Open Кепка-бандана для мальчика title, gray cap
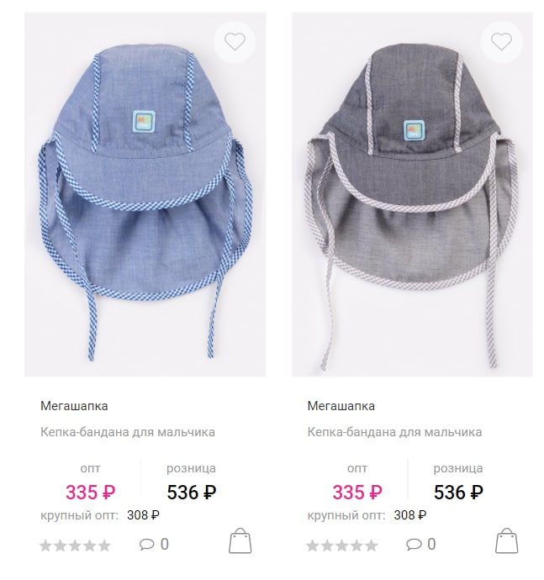Screen dimensions: 544x580 pyautogui.click(x=394, y=432)
